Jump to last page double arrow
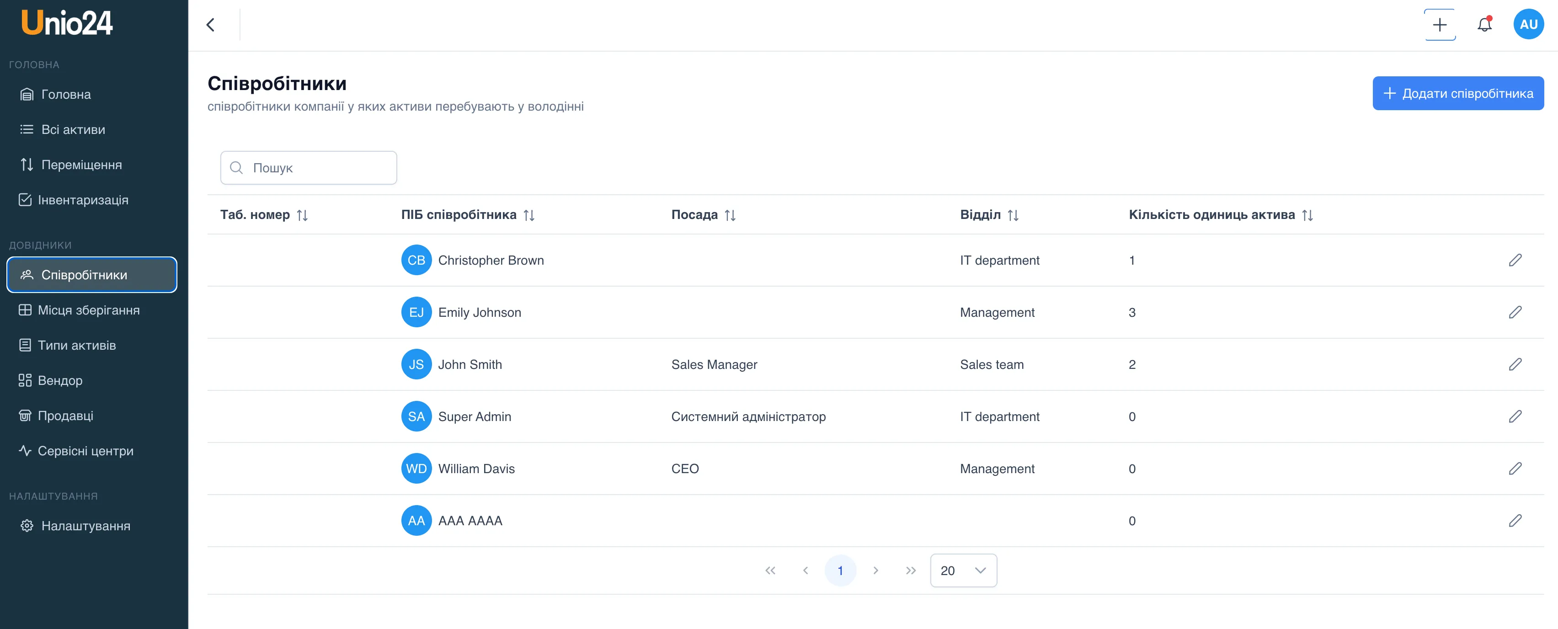Viewport: 1558px width, 629px height. coord(910,570)
